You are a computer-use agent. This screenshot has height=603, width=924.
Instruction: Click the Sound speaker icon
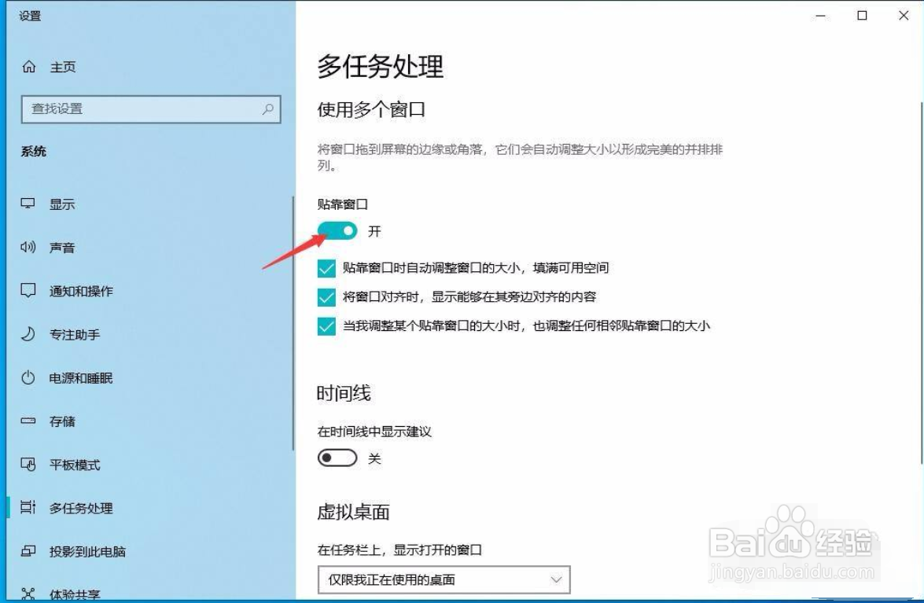click(28, 248)
